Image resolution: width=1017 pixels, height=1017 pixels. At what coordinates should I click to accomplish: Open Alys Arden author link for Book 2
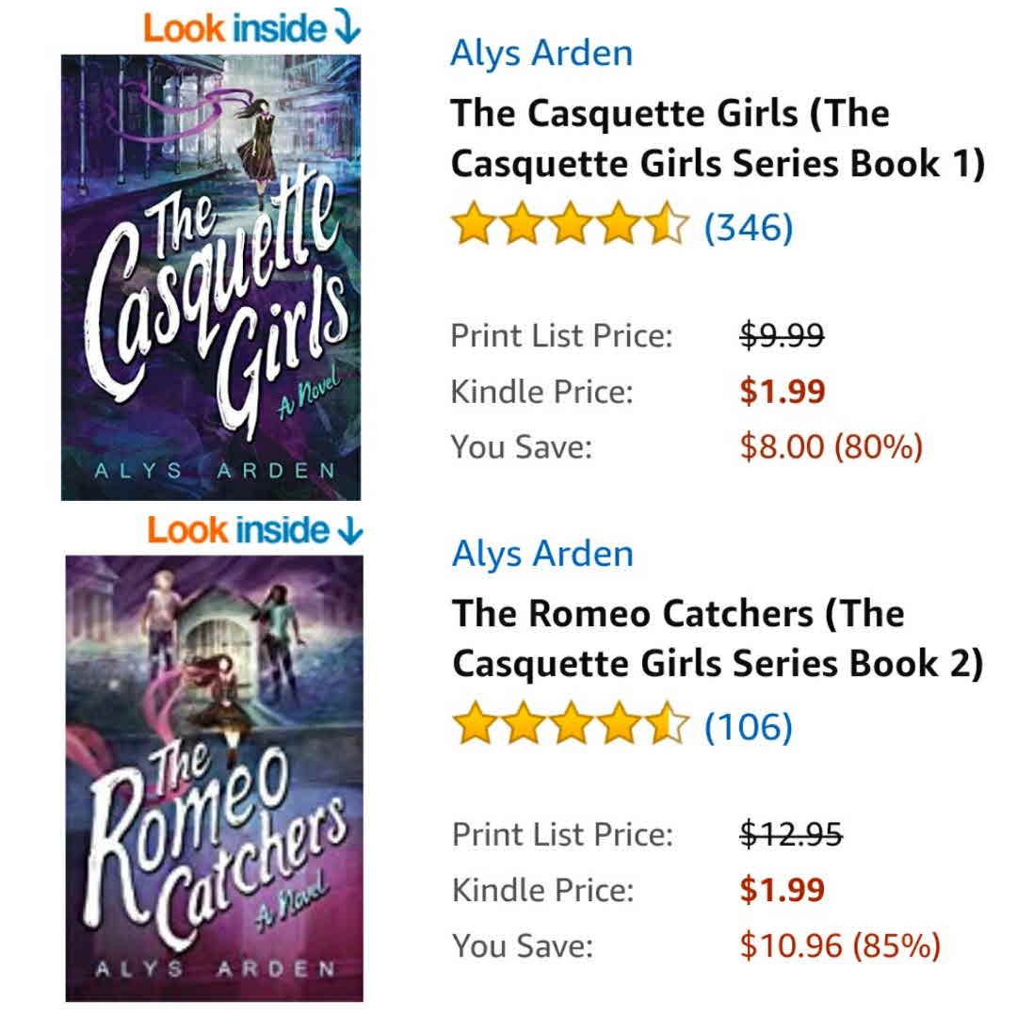click(x=543, y=555)
